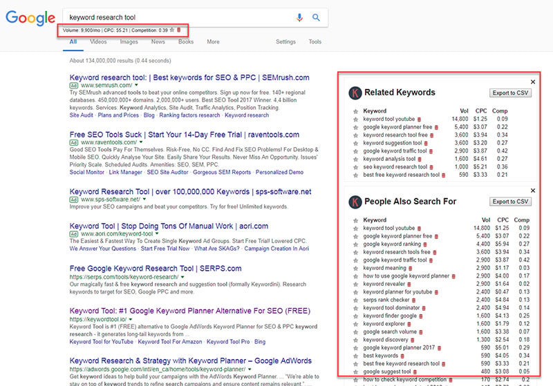Export Related Keywords to CSV
This screenshot has width=553, height=386.
point(510,93)
